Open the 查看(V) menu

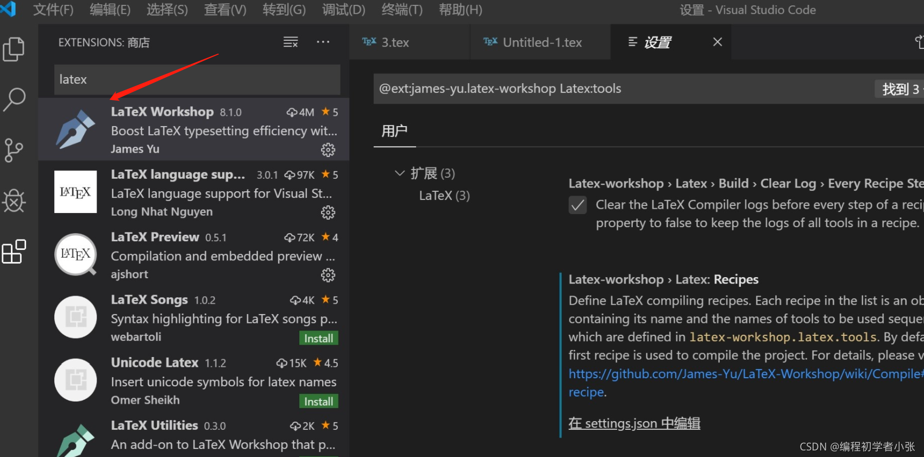tap(225, 10)
